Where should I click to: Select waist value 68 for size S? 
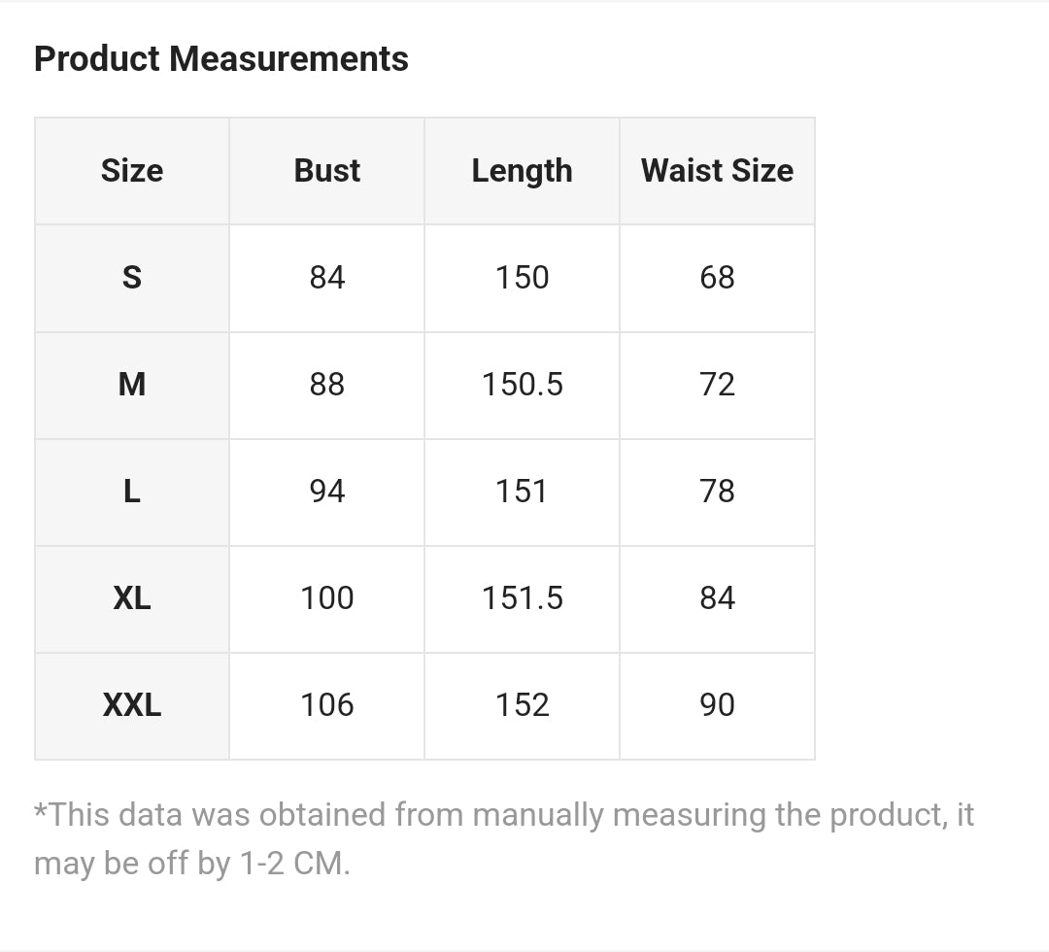pos(717,278)
